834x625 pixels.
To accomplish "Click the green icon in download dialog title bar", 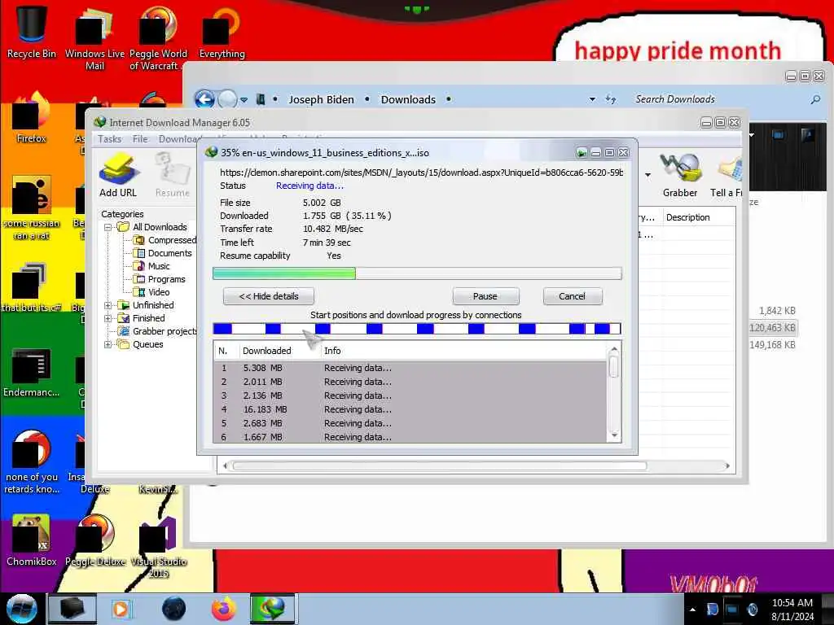I will (x=582, y=153).
